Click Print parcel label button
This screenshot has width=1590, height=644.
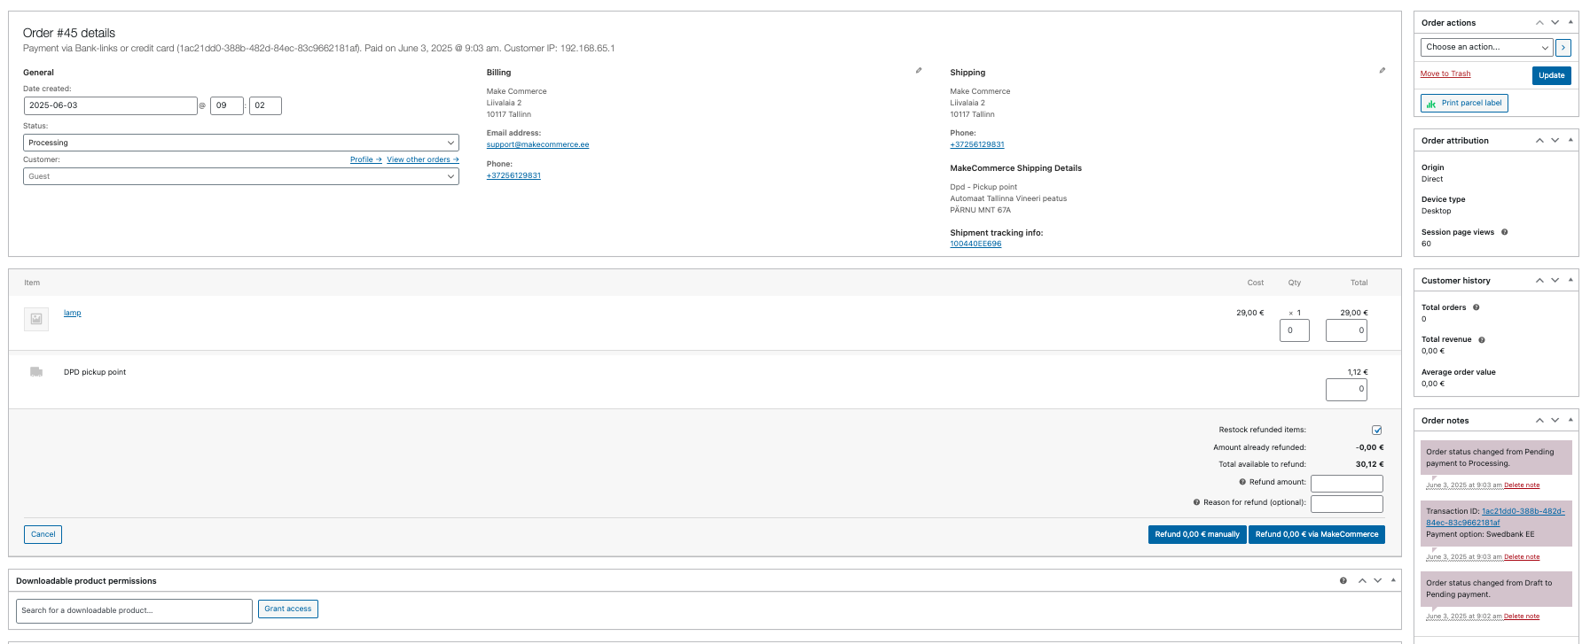point(1464,104)
